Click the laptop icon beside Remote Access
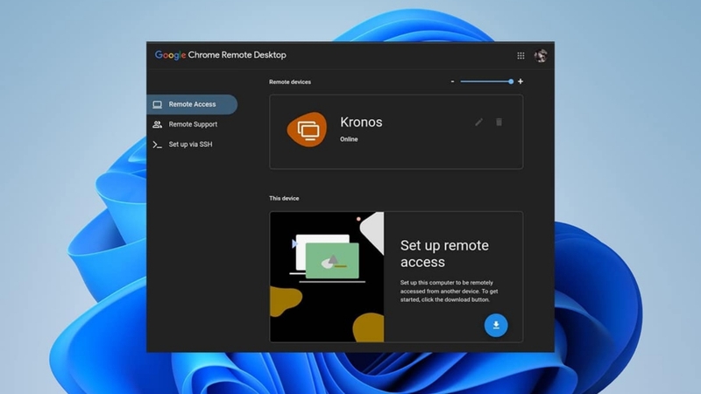The image size is (701, 394). [x=158, y=104]
